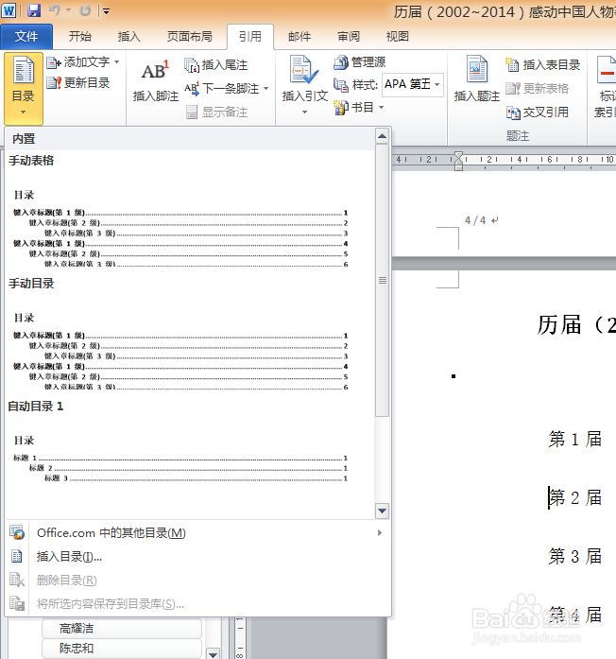This screenshot has height=659, width=616.
Task: Open the 文件 tab
Action: (26, 37)
